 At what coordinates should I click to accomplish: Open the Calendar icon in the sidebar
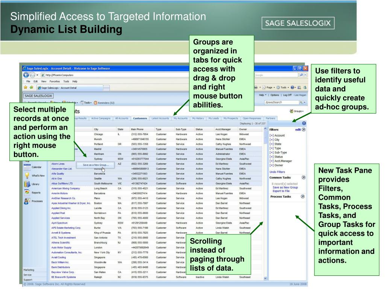tap(27, 167)
